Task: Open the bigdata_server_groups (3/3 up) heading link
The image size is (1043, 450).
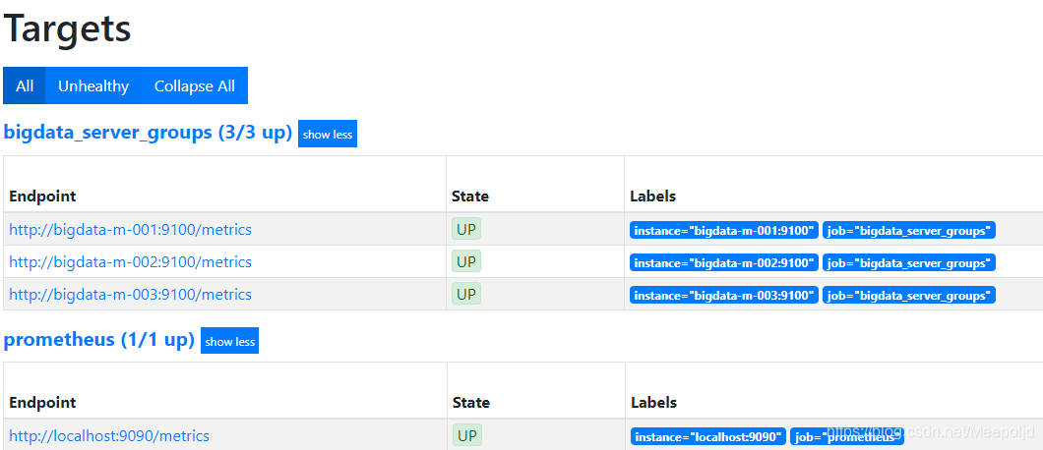Action: pos(148,133)
